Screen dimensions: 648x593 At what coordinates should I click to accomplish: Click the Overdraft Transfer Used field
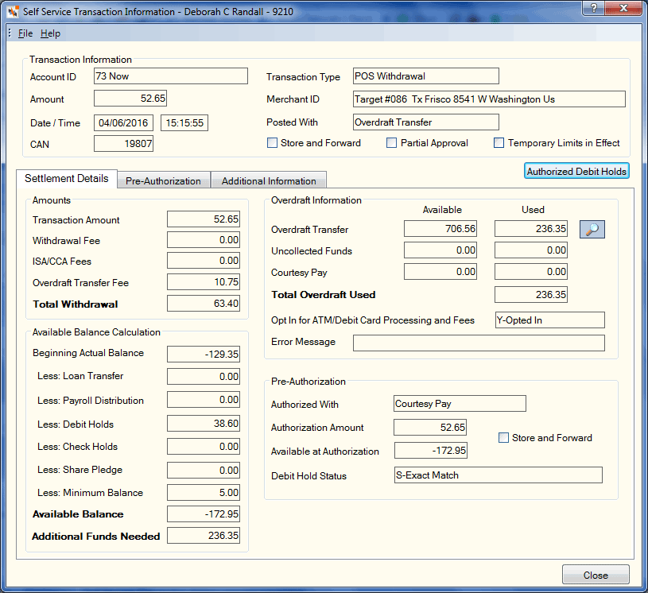point(531,228)
